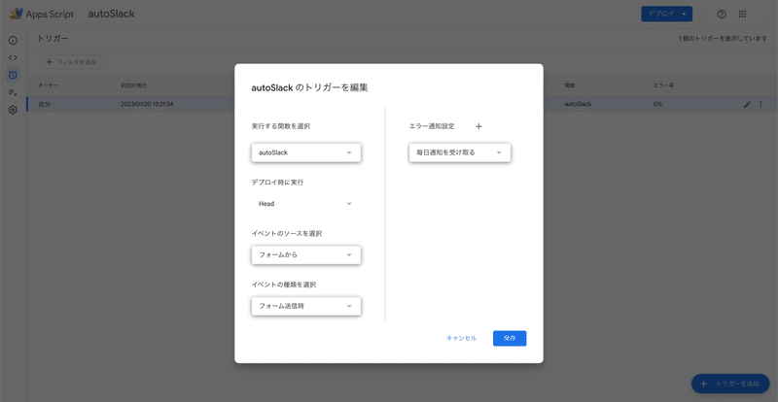
Task: Click the エラー通知設定 label
Action: tap(432, 126)
